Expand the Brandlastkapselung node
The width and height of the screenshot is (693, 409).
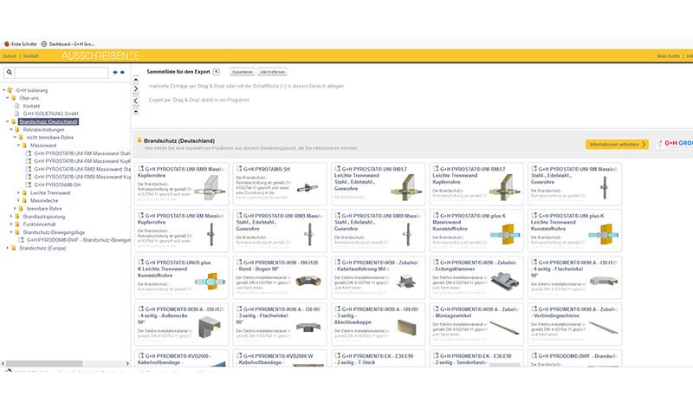(11, 217)
